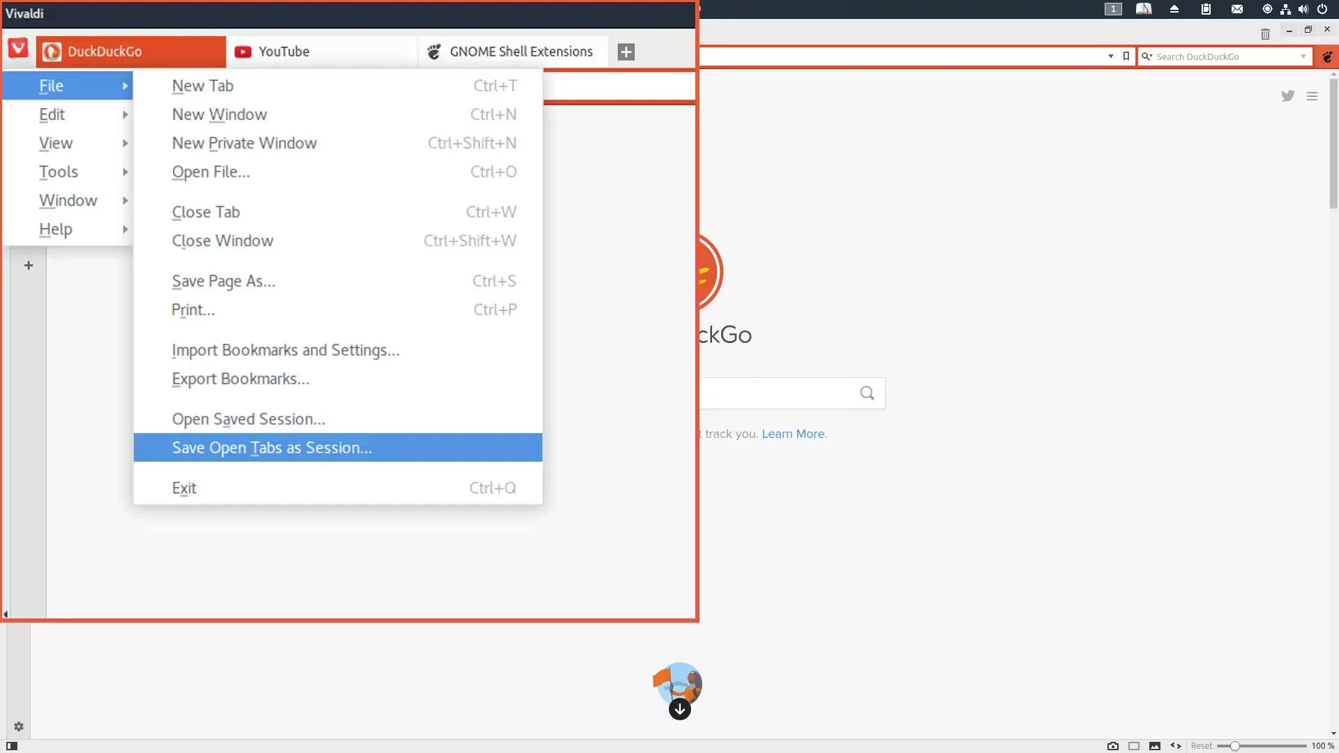Choose Print... from File menu
The width and height of the screenshot is (1339, 753).
(x=338, y=310)
